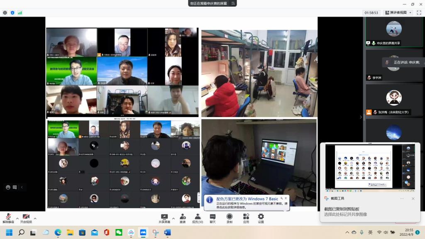Turn on camera with 开启视频
Viewport: 425px width, 239px height.
(x=26, y=218)
